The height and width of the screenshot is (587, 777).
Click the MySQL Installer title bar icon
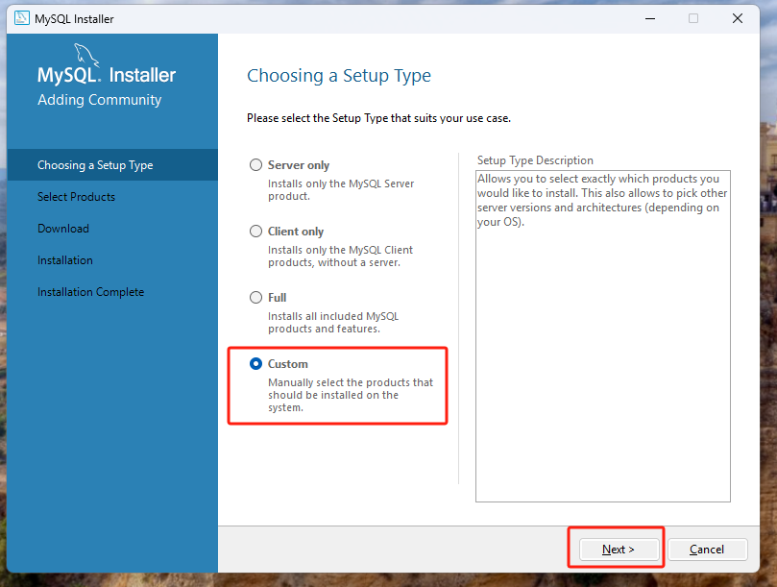coord(19,18)
